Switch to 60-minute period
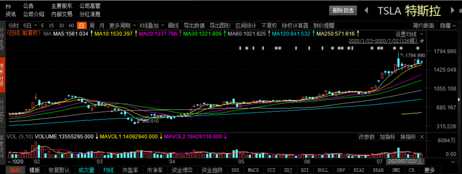This screenshot has width=462, height=174. pos(71,26)
